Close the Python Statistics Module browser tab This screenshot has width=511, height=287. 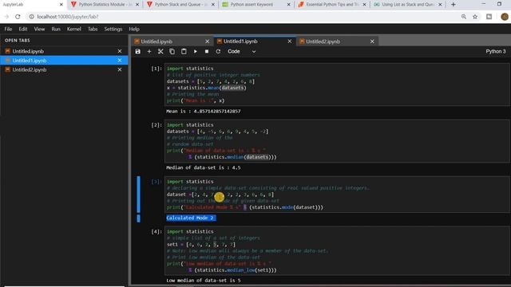click(137, 5)
